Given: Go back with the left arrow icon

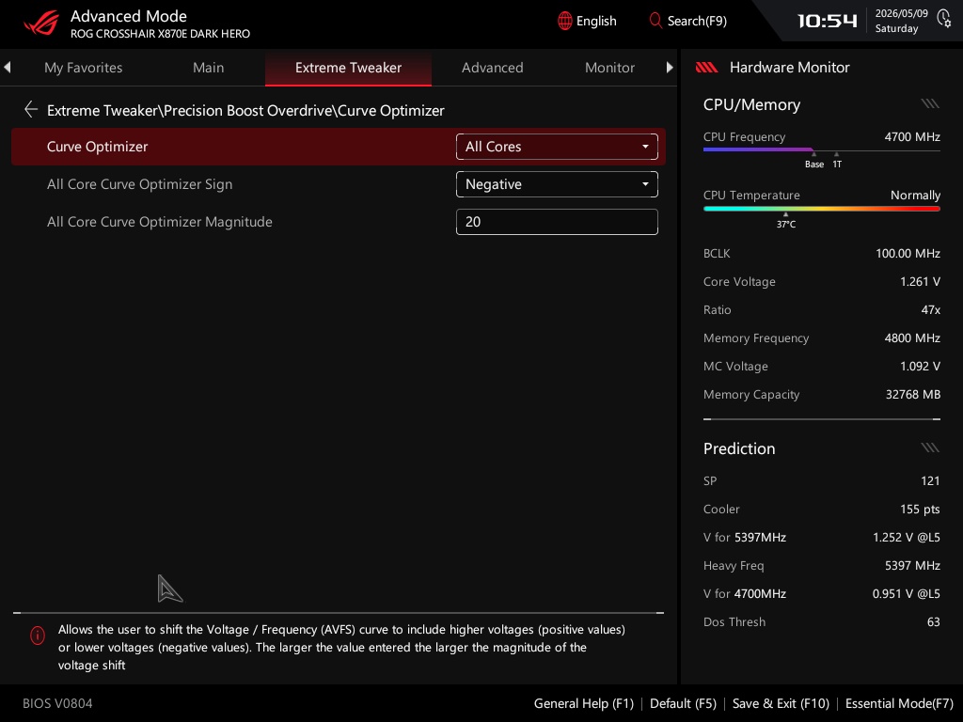Looking at the screenshot, I should (x=30, y=110).
